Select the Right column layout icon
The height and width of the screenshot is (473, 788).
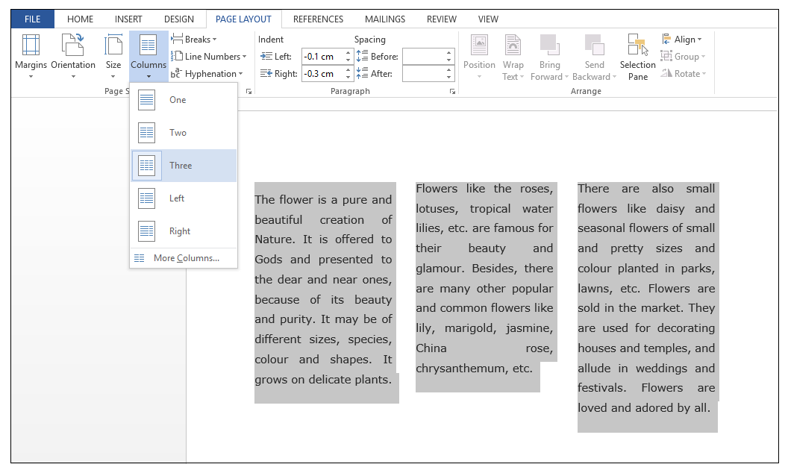(147, 231)
